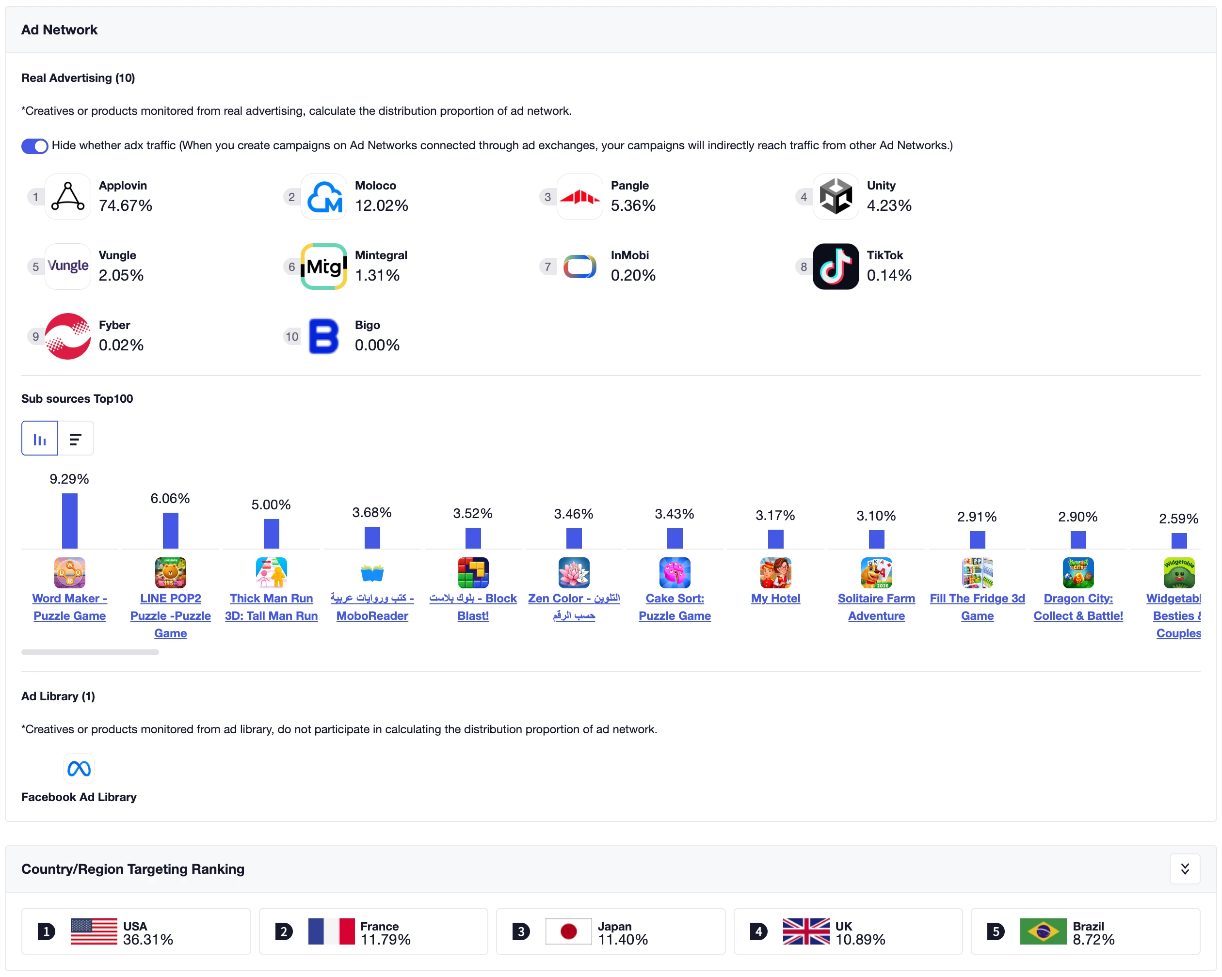Screen dimensions: 1222x977
Task: Open the Word Maker - Puzzle Game link
Action: [70, 607]
